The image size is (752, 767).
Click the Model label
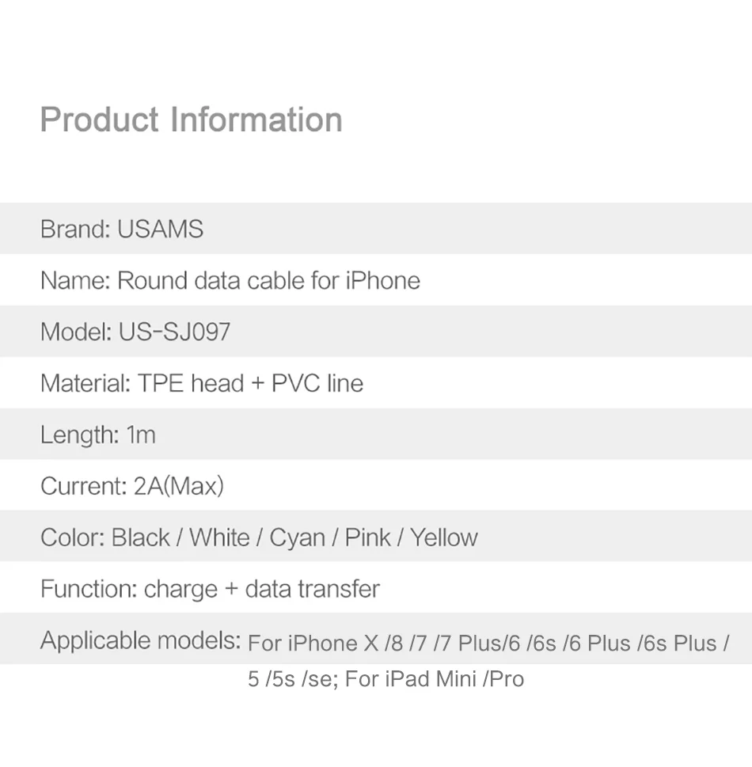[75, 332]
